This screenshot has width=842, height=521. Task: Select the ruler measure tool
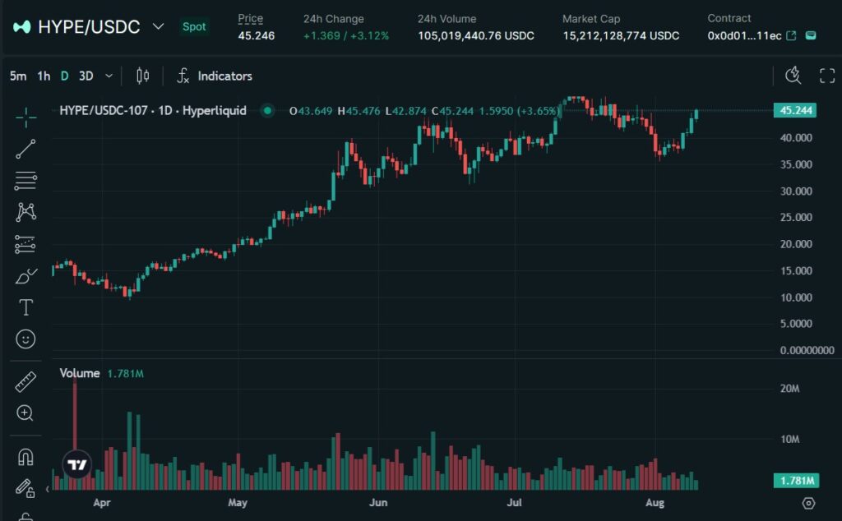pyautogui.click(x=25, y=381)
